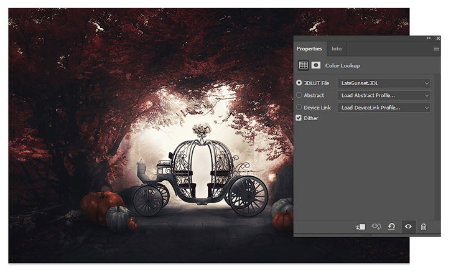Close the Properties panel
The image size is (451, 272).
pyautogui.click(x=438, y=38)
